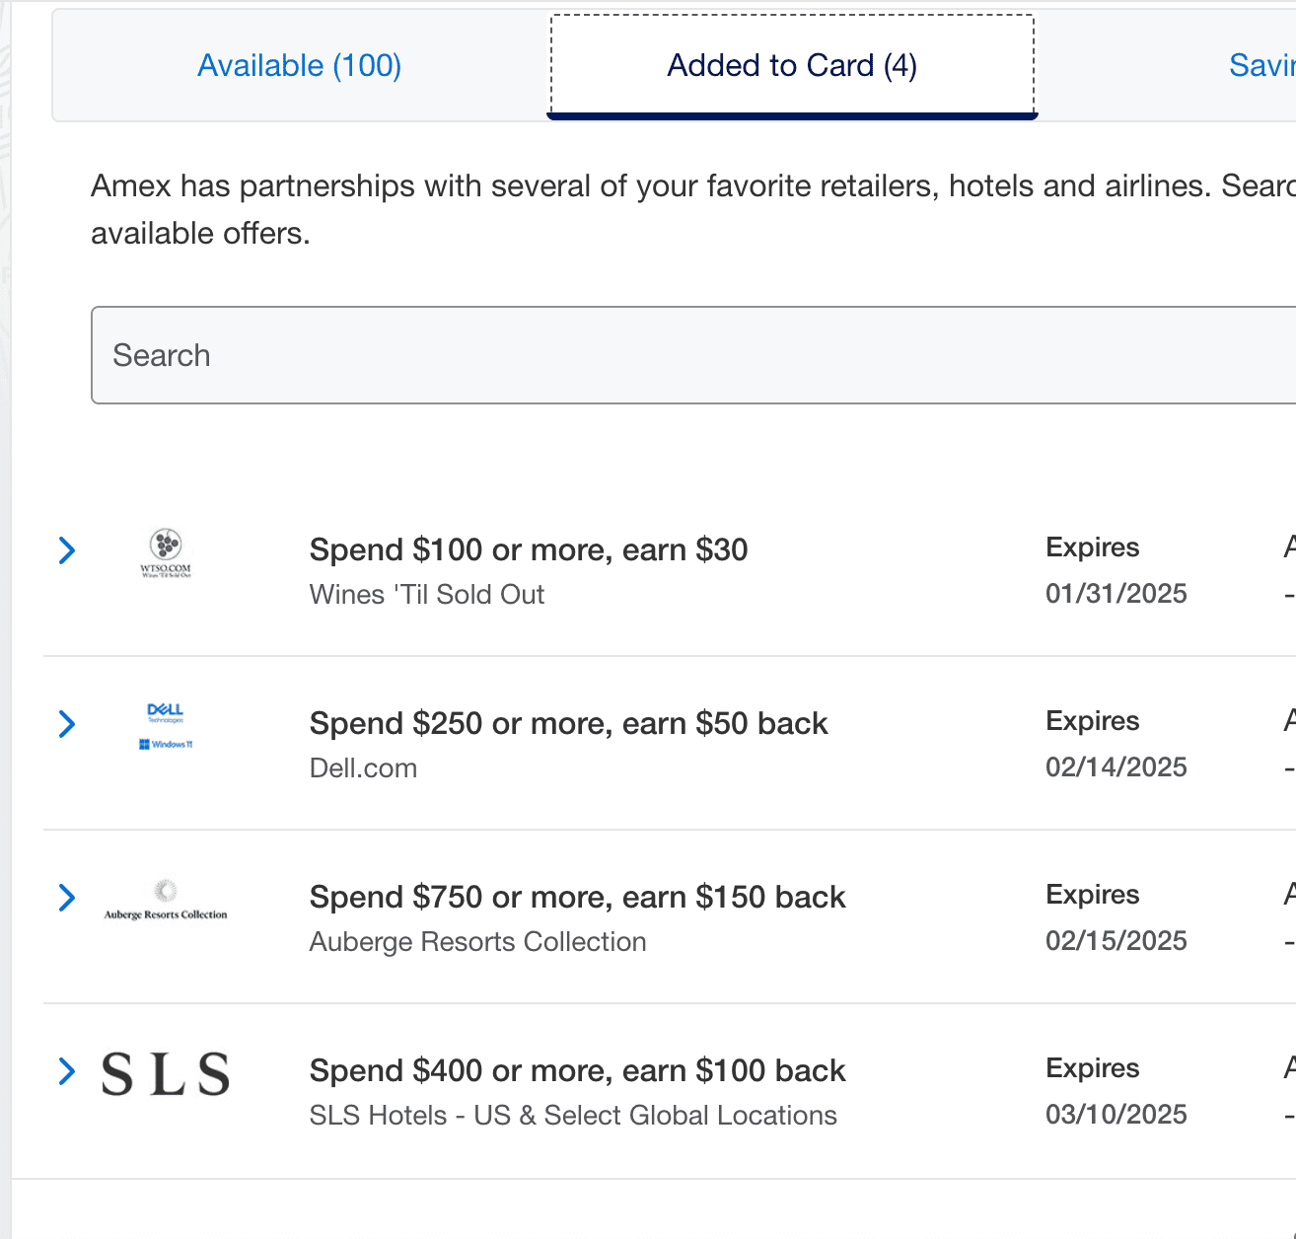Open 'Spend $250 or more, earn $50 back' offer
The height and width of the screenshot is (1239, 1296).
point(568,723)
